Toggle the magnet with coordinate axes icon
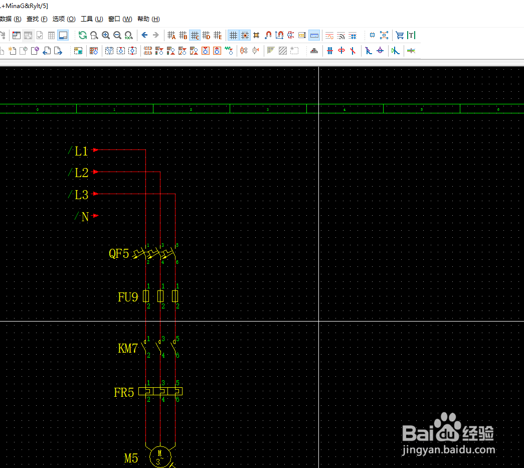Screen dimensions: 524x468 [279, 35]
